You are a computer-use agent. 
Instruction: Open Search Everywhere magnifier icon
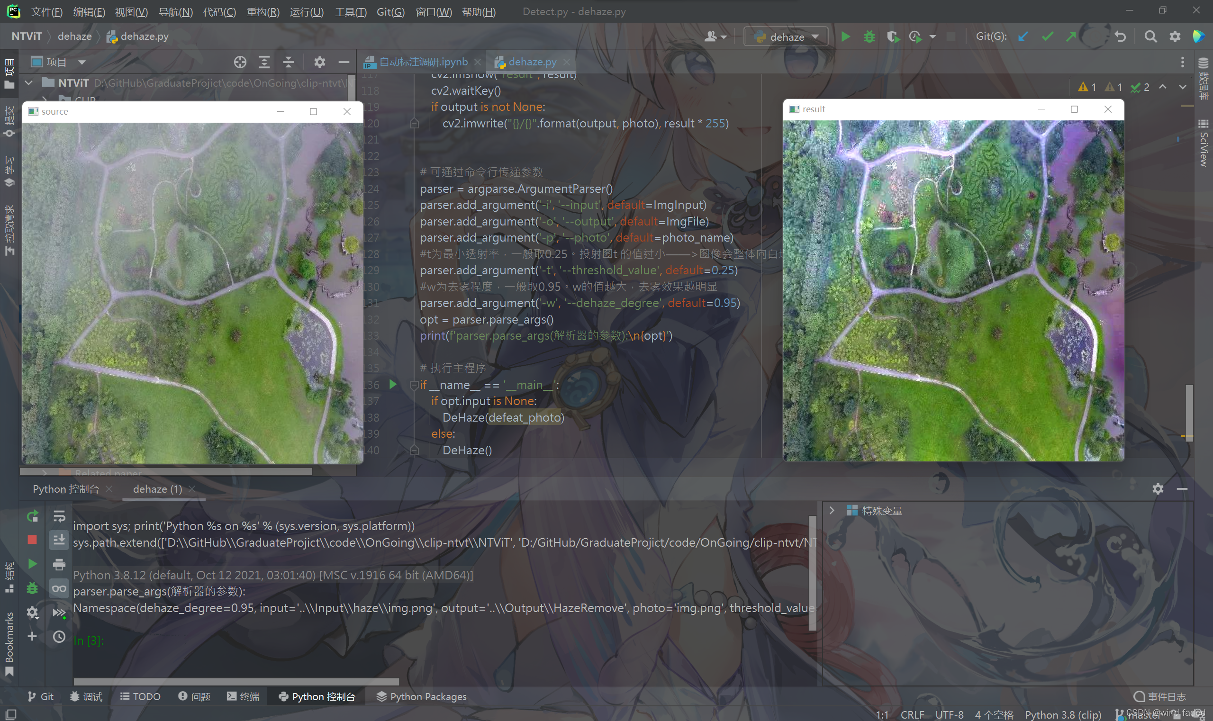(1150, 37)
